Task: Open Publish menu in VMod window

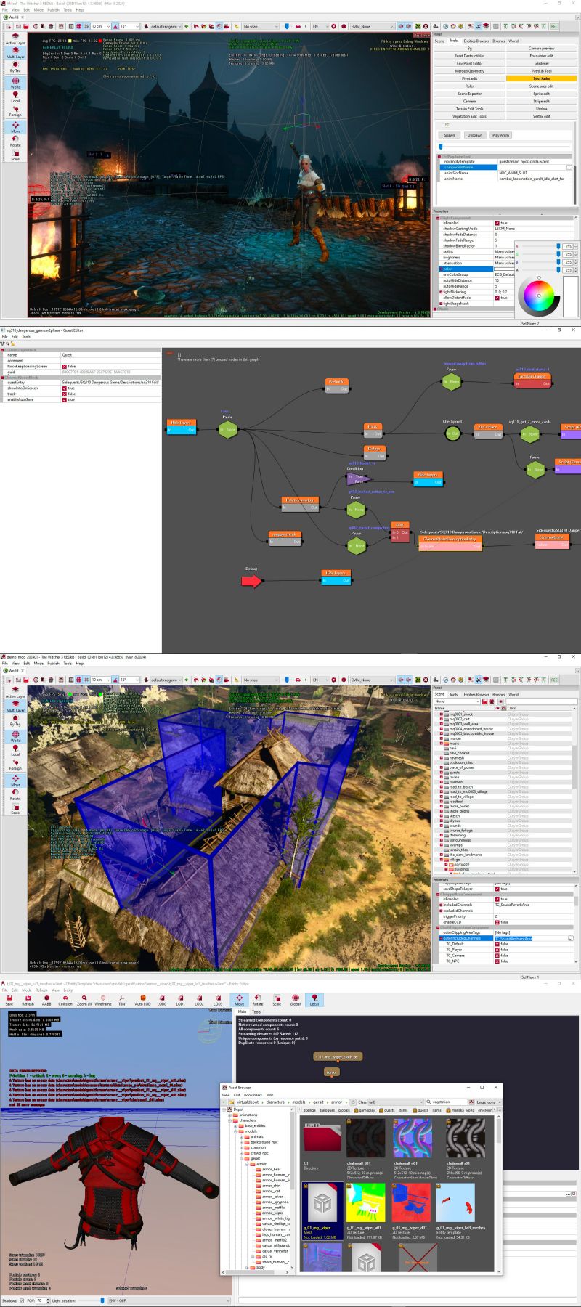Action: tap(53, 10)
